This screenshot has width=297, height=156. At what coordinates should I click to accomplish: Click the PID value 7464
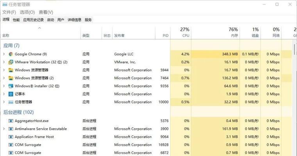click(164, 78)
